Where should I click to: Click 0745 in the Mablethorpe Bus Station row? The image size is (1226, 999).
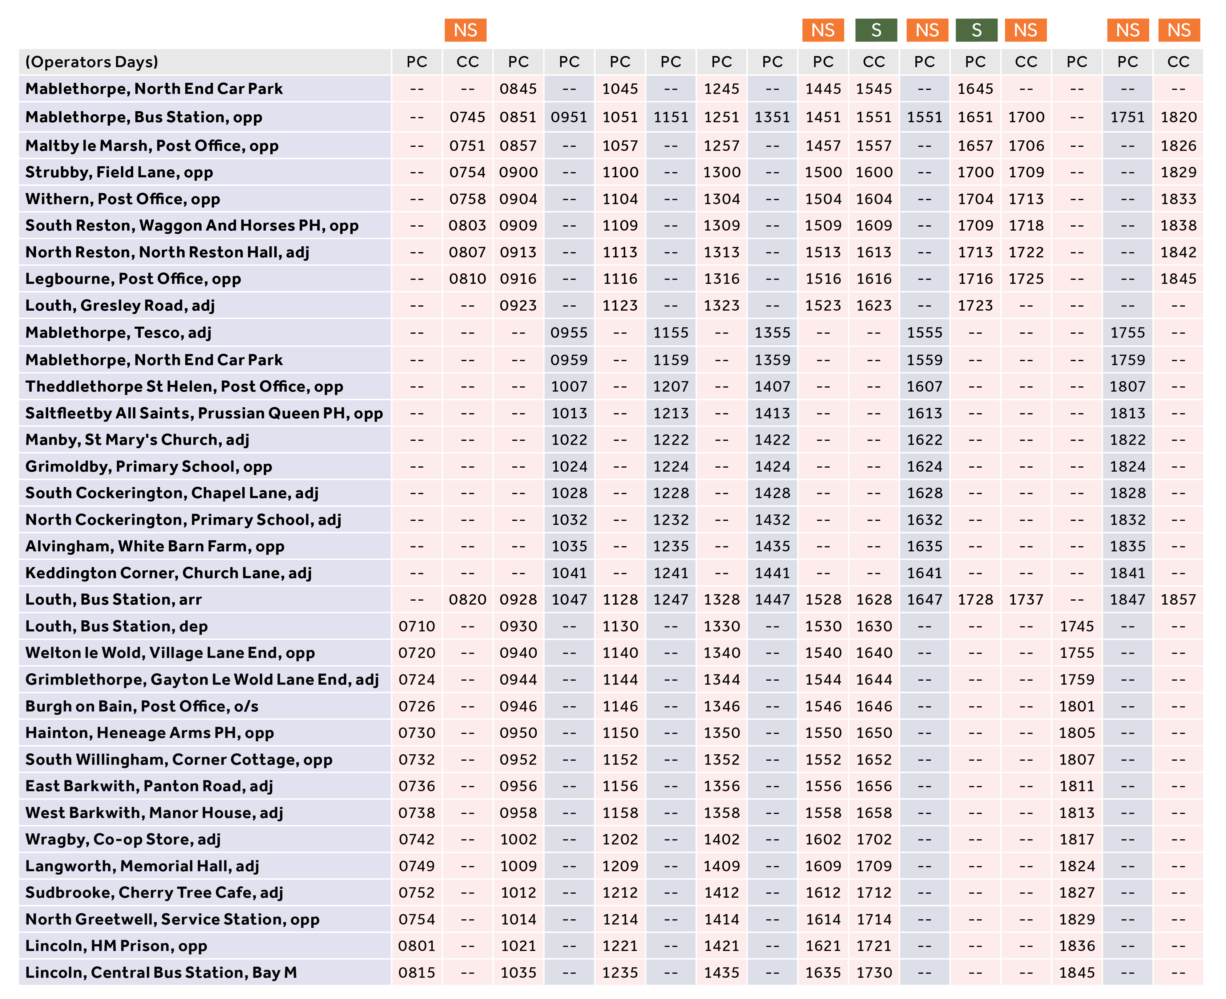click(467, 117)
